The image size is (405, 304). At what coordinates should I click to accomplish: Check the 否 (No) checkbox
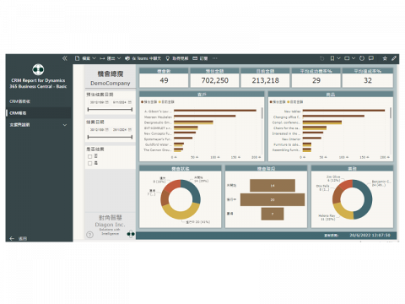90,156
